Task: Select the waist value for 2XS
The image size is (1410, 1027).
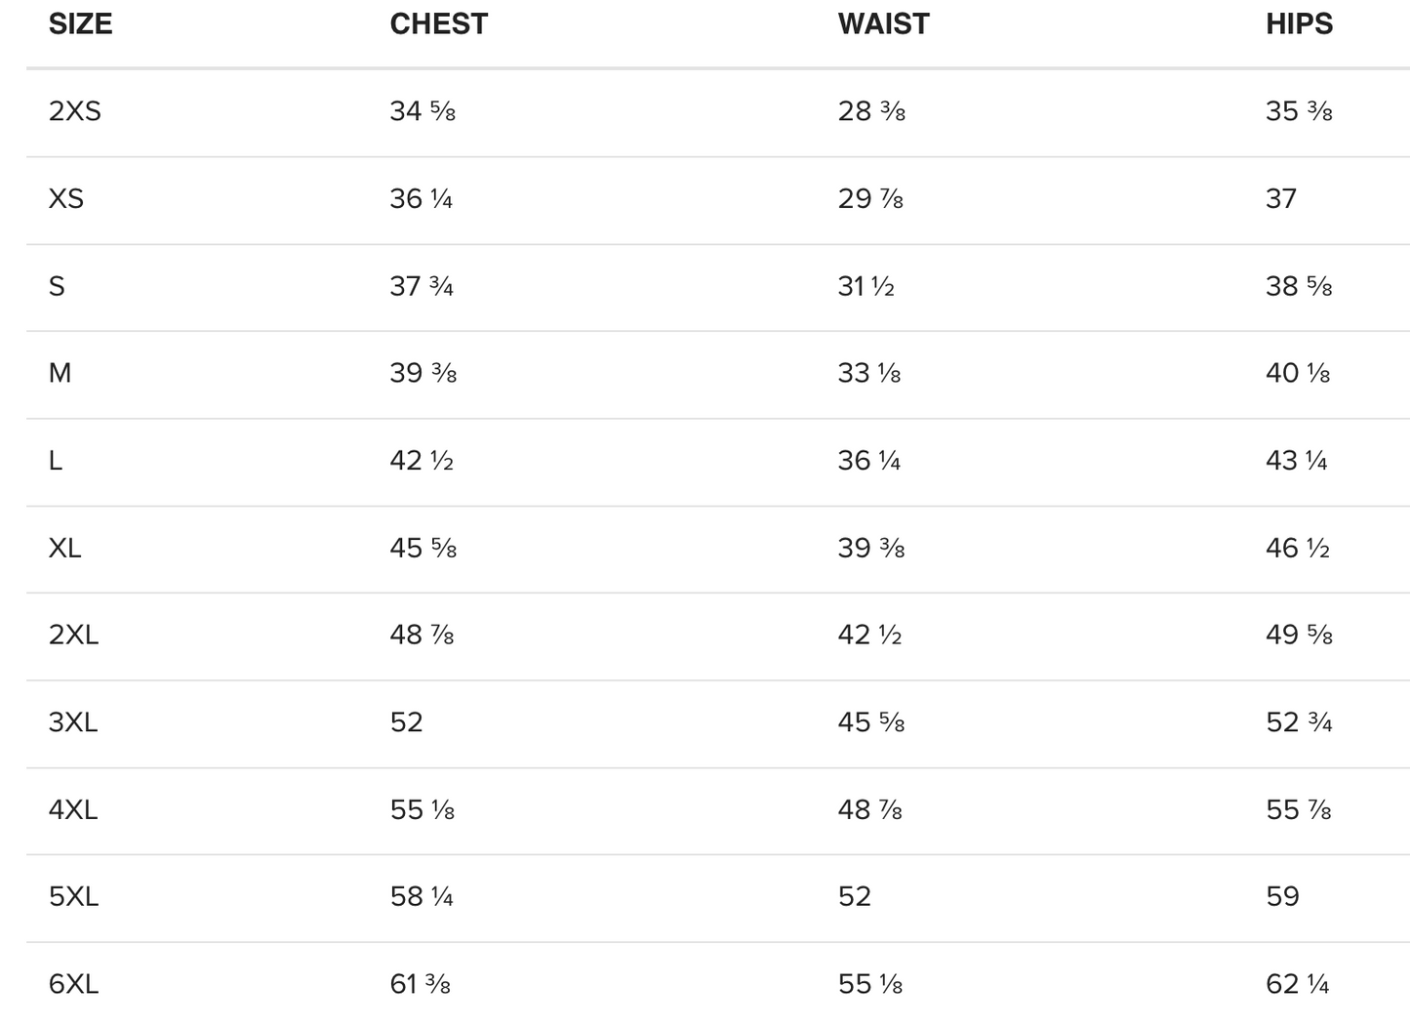Action: click(x=870, y=111)
